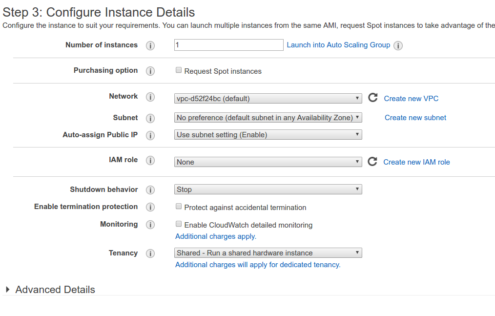Screen dimensions: 495x316
Task: Click info icon next to Number of instances
Action: coord(150,45)
